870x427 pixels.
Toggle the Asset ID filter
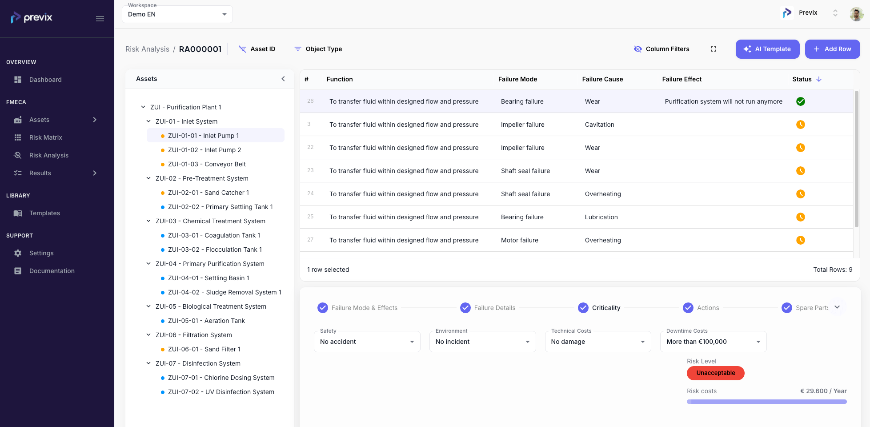click(257, 49)
